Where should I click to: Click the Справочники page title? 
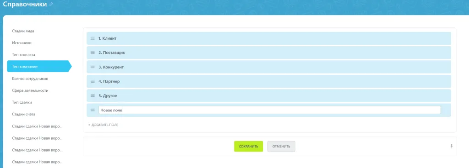click(x=25, y=5)
